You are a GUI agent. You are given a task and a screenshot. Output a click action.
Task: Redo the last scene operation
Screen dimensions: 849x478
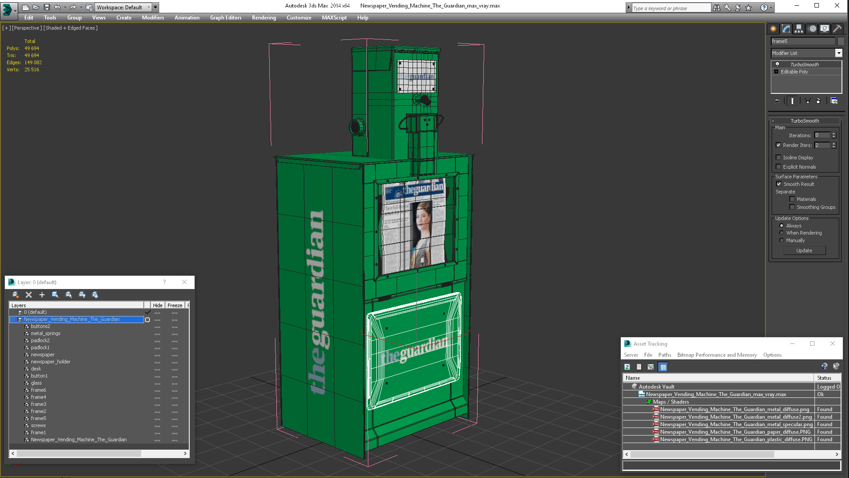[73, 8]
